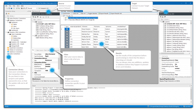Open the Tools menu
The width and height of the screenshot is (196, 110).
18,6
